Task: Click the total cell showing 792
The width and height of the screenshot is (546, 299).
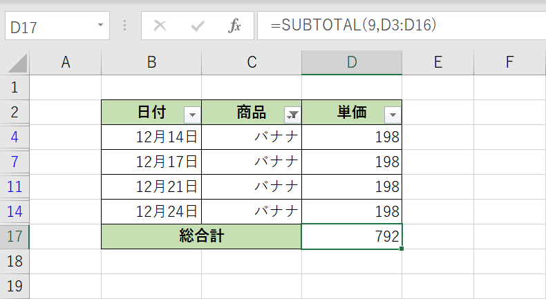Action: (x=352, y=237)
